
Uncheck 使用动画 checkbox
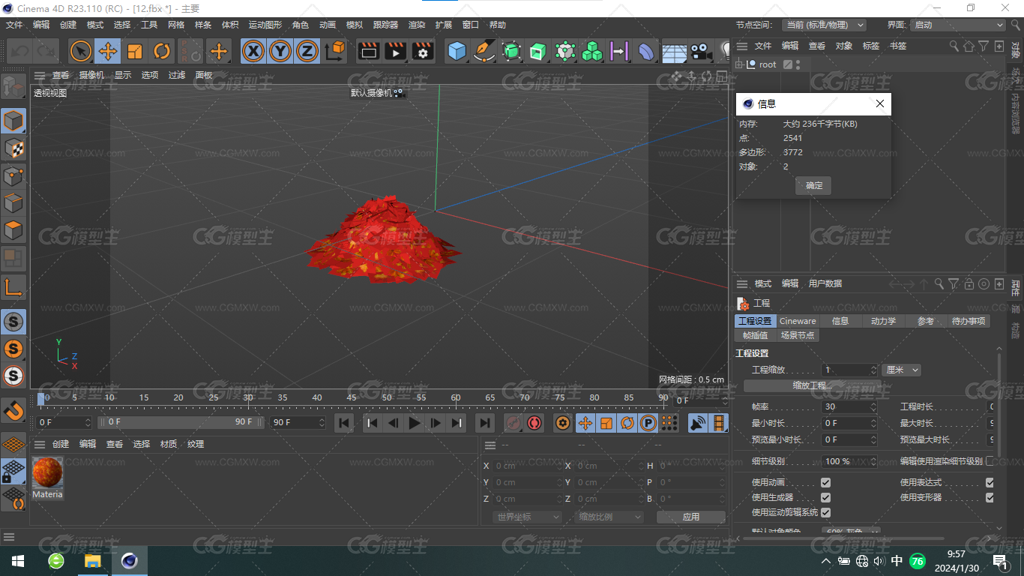pyautogui.click(x=825, y=482)
